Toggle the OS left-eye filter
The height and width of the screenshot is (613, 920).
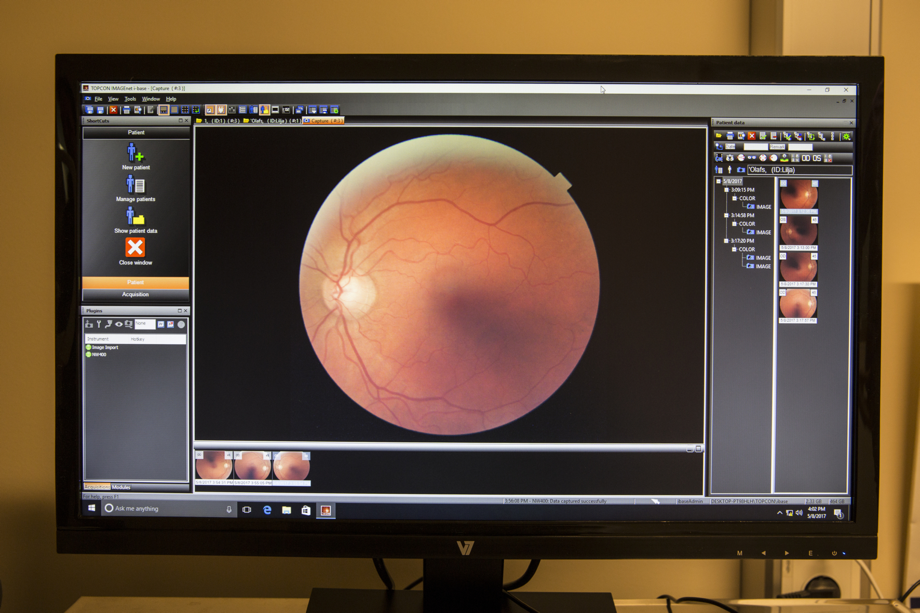point(817,158)
